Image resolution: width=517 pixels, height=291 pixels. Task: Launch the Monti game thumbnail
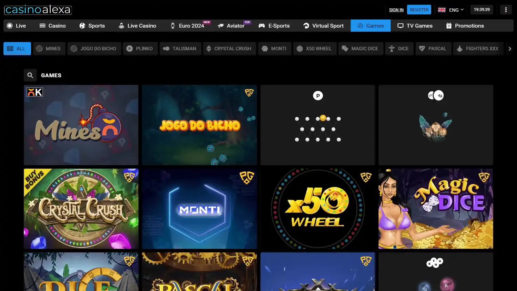(200, 209)
